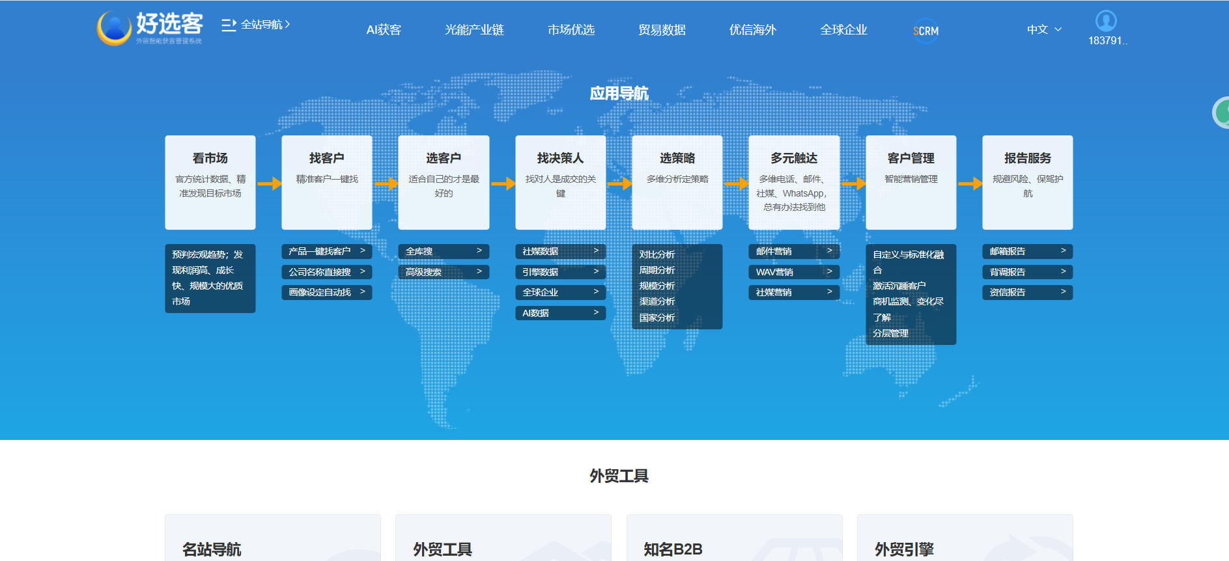1229x561 pixels.
Task: Open the AI获客 menu item
Action: [384, 30]
